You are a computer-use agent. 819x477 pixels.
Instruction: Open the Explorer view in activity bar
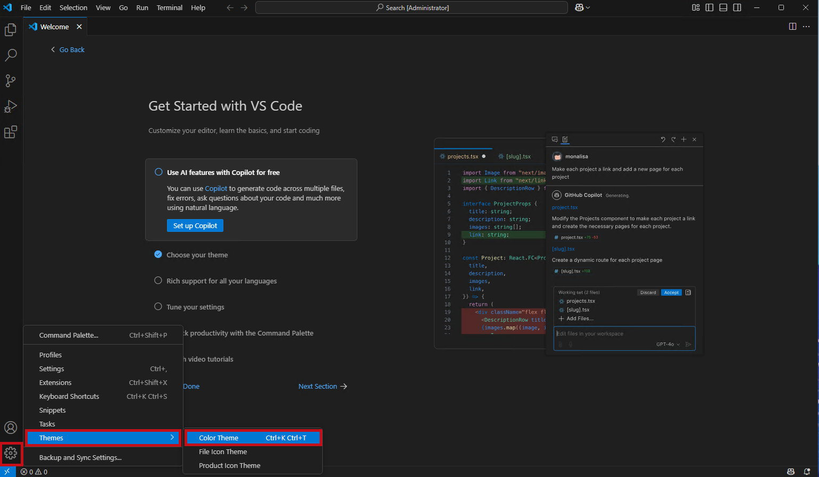pos(11,30)
